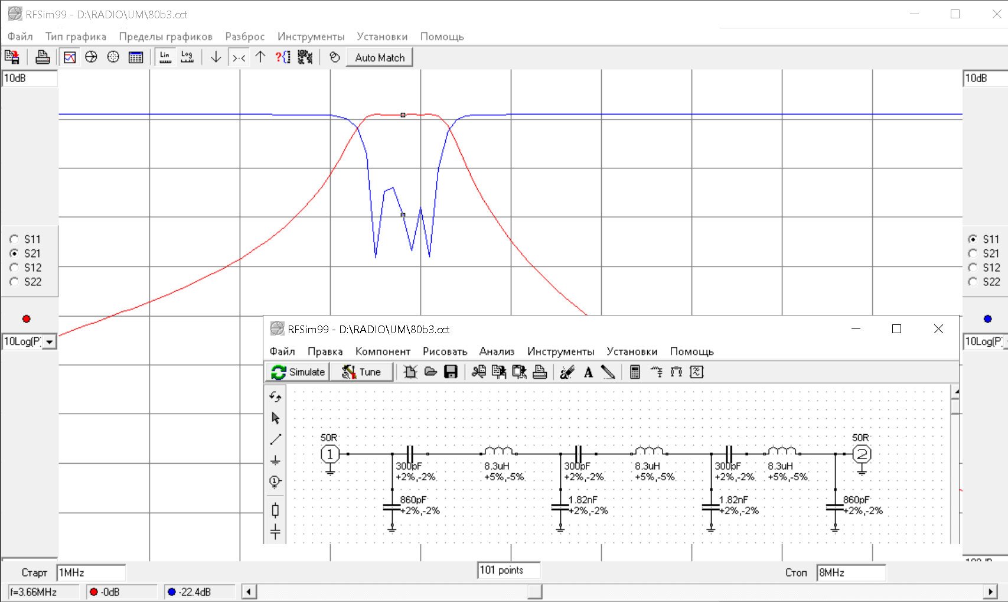1008x602 pixels.
Task: Click the save floppy disk icon
Action: [x=451, y=372]
